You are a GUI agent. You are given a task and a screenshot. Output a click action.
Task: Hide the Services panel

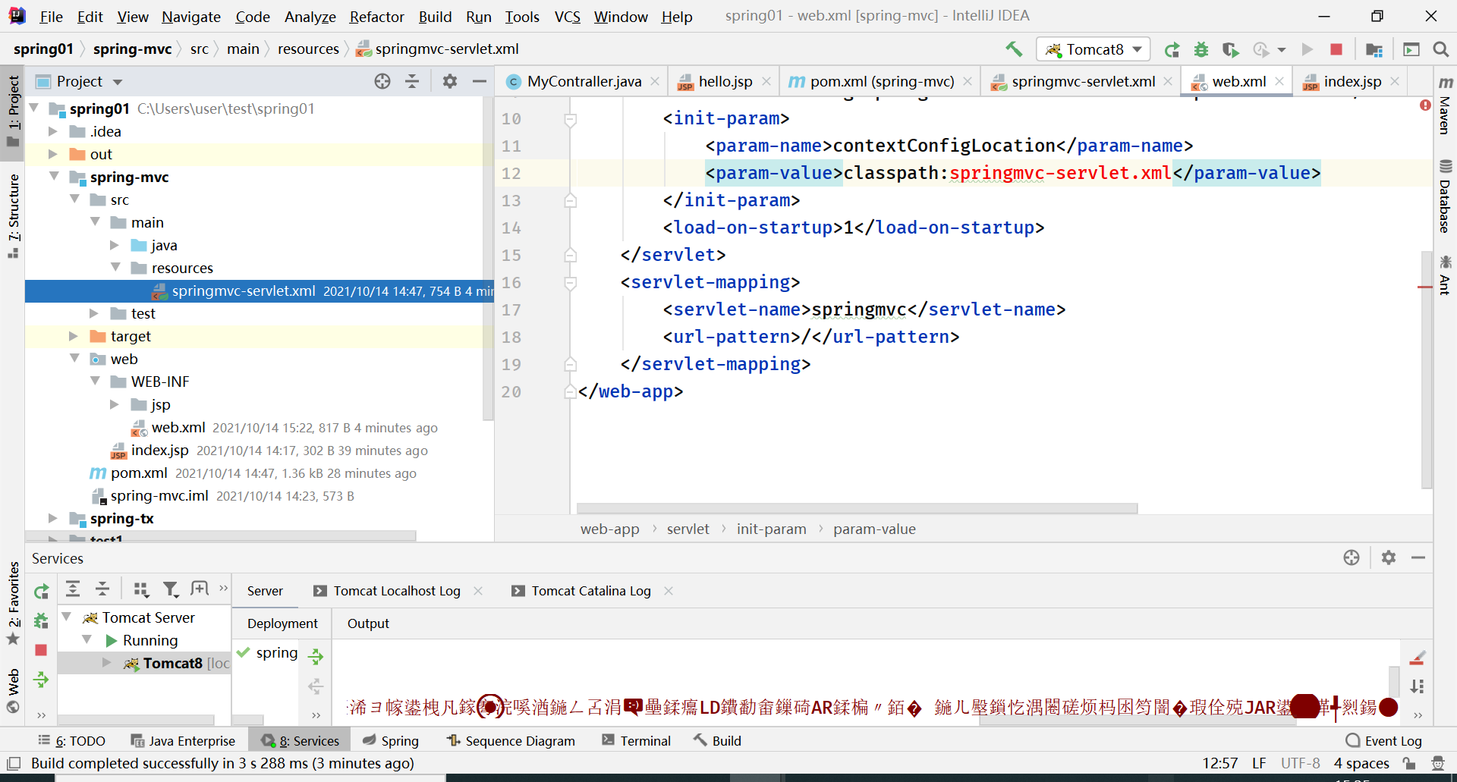click(x=1418, y=557)
